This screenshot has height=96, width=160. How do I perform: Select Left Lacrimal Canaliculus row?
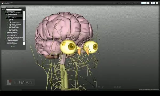point(15,23)
